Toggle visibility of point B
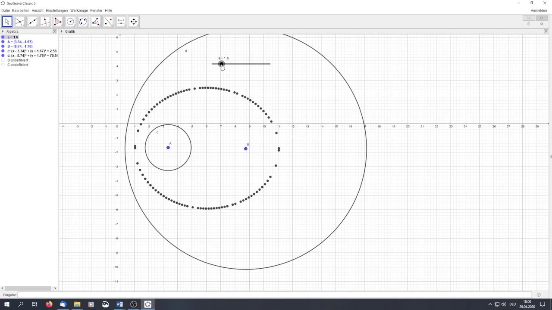Viewport: 552px width, 310px height. click(3, 46)
